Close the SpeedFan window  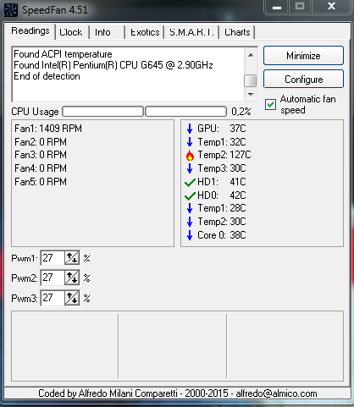pos(331,7)
